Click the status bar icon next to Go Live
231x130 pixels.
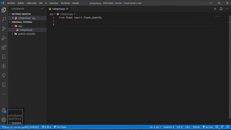click(217, 127)
